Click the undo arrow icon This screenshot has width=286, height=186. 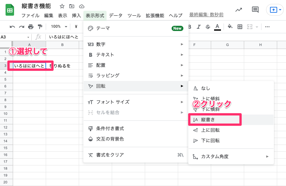[x=12, y=27]
